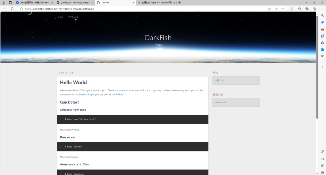Customize sidebar with the plus icon
The width and height of the screenshot is (326, 175).
tap(322, 67)
